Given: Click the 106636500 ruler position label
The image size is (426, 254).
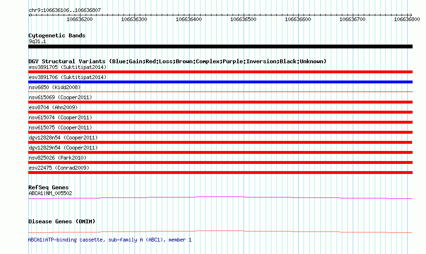Looking at the screenshot, I should [243, 19].
